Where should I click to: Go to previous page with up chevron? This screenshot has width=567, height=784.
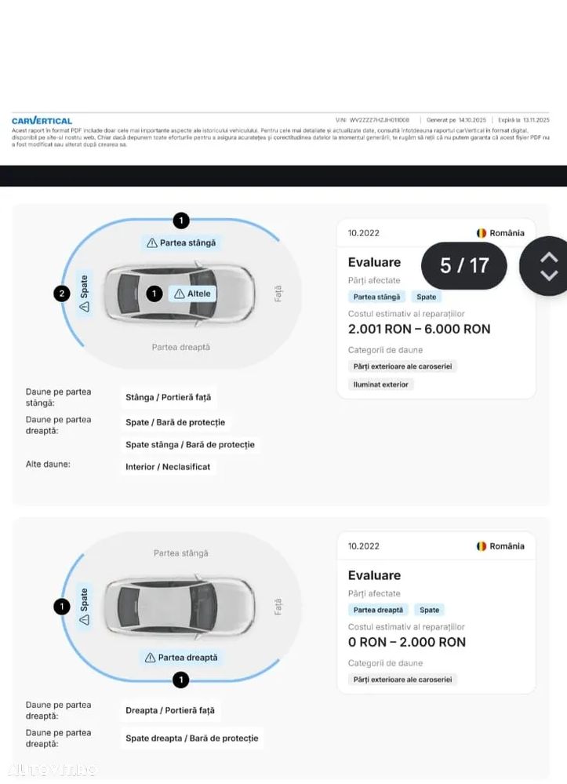tap(549, 257)
